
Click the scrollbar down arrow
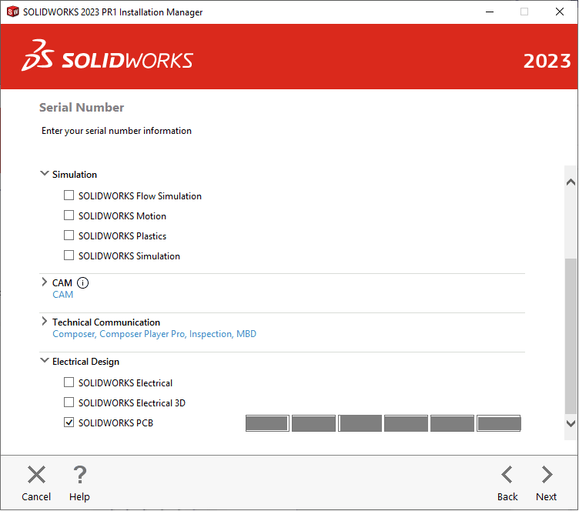coord(571,423)
